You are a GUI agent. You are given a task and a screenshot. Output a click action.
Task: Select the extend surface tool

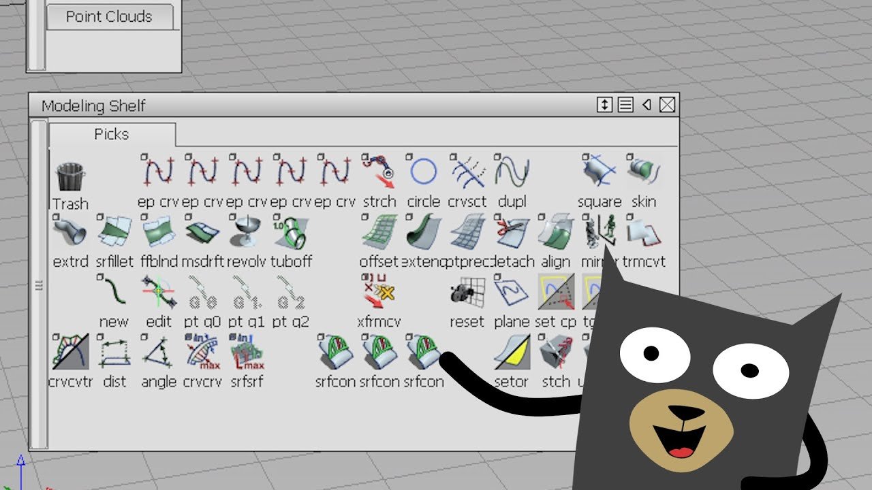pos(423,231)
